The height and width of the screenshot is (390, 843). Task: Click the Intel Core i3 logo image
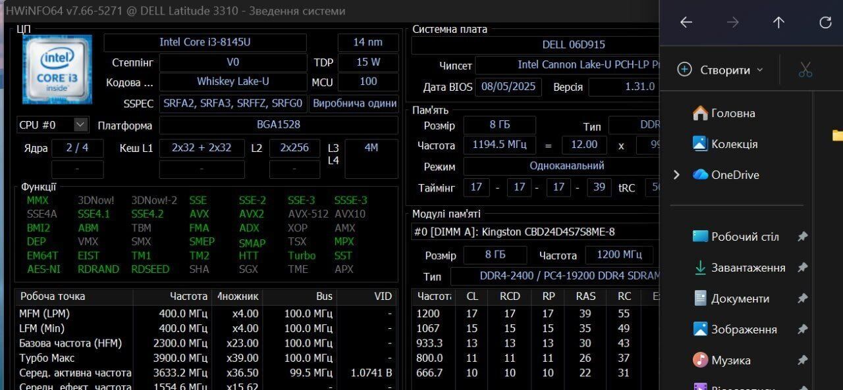57,69
